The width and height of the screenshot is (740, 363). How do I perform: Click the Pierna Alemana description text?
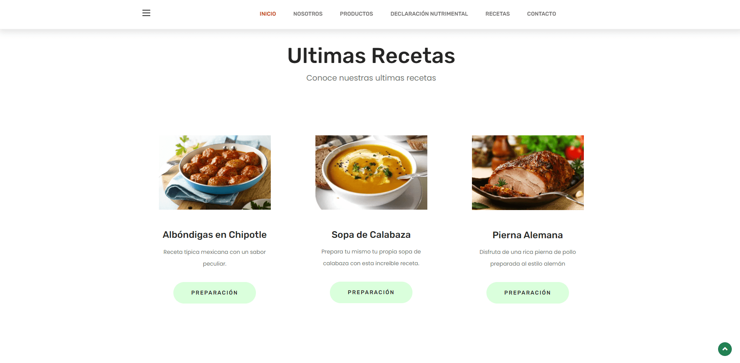point(528,258)
